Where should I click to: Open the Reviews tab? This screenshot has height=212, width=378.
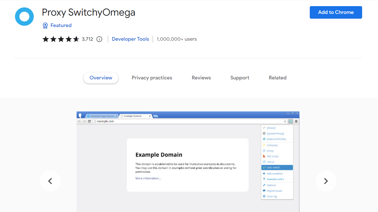click(201, 78)
